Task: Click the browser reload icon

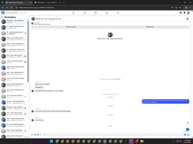Action: pyautogui.click(x=11, y=8)
